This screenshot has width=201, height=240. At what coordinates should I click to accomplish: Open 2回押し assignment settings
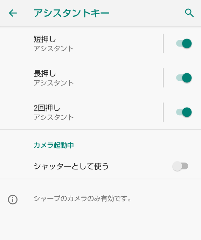tap(81, 112)
